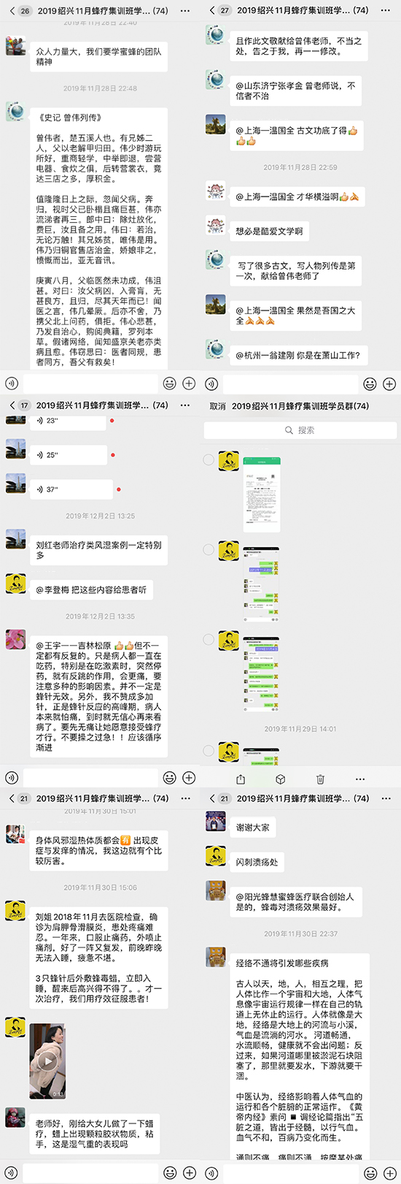401x1184 pixels.
Task: Tick the circle beside the second chat screenshot image
Action: (209, 549)
